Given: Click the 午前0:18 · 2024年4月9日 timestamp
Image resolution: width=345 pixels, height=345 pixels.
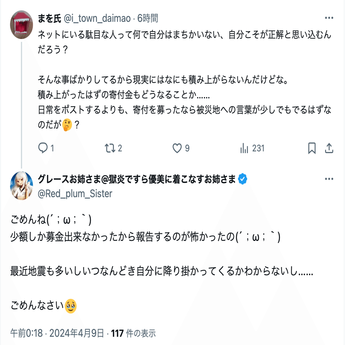Looking at the screenshot, I should pyautogui.click(x=57, y=334).
